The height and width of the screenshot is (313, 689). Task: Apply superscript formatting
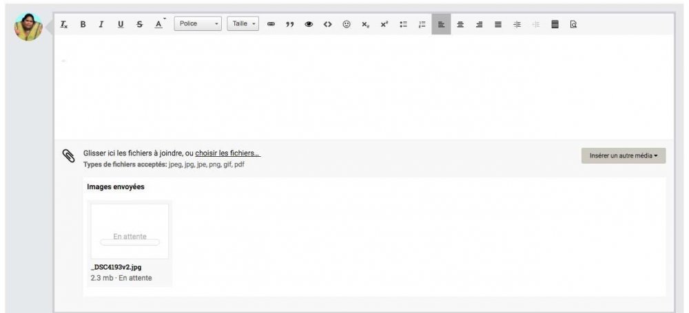(384, 25)
